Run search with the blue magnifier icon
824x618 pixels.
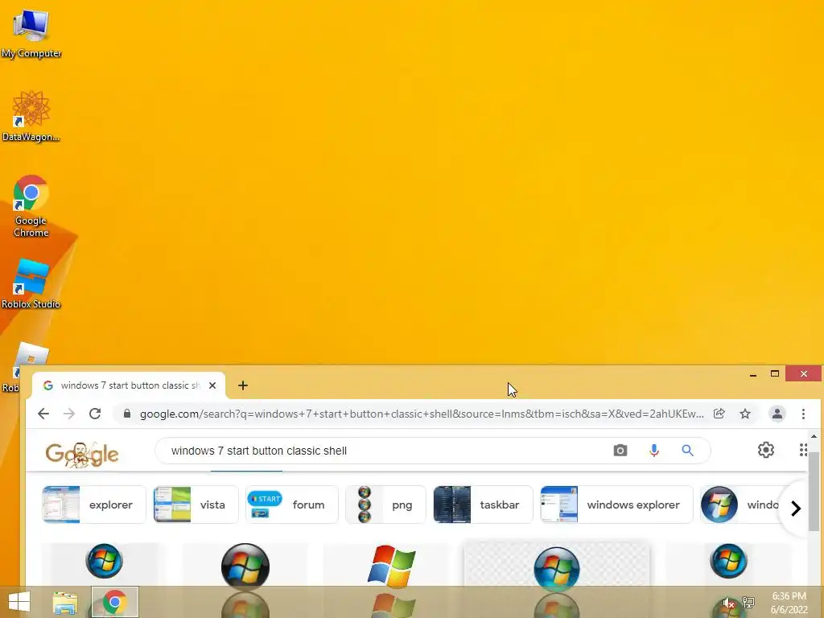click(x=687, y=451)
